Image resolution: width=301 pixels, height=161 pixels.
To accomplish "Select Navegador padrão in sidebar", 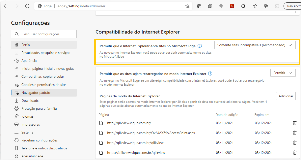I will pos(44,92).
